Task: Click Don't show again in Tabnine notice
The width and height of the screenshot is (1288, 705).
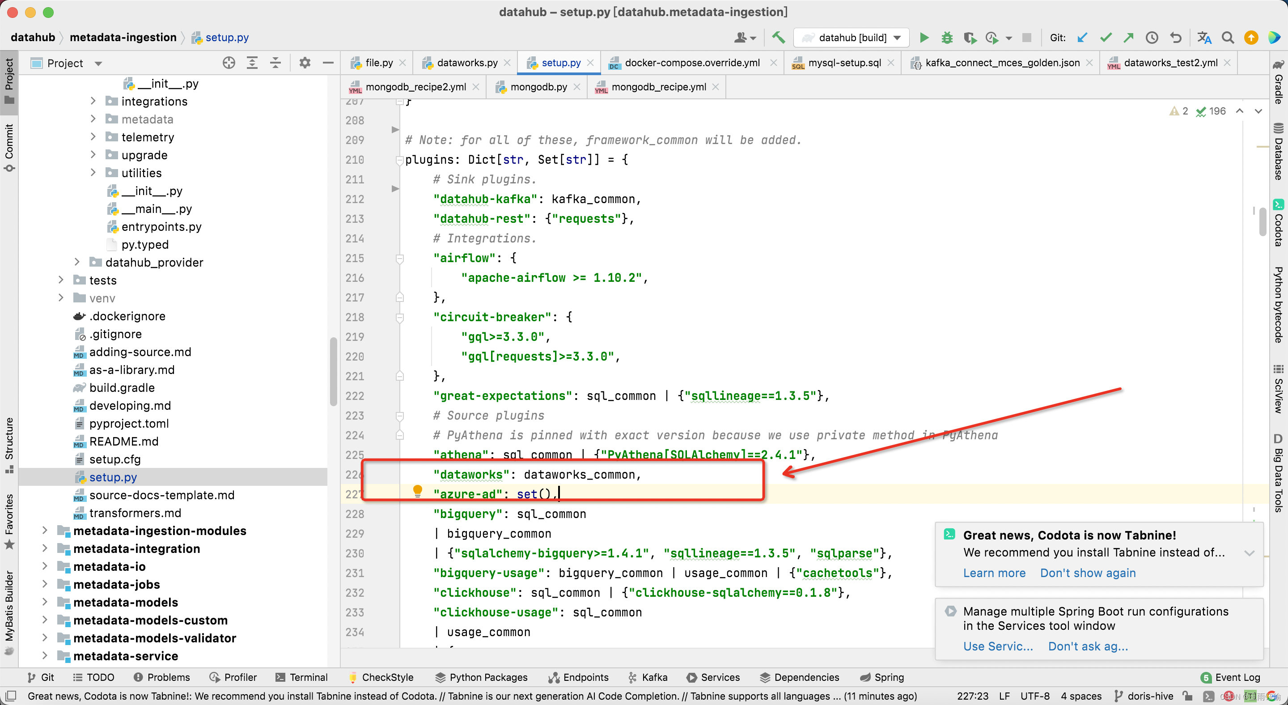Action: tap(1088, 573)
